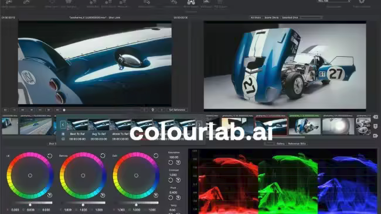Reset the Gamma color wheel
Screen dimensions: 381x214
tap(103, 156)
